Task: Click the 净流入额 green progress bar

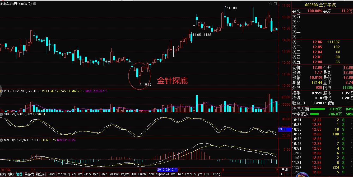Action: (x=317, y=109)
